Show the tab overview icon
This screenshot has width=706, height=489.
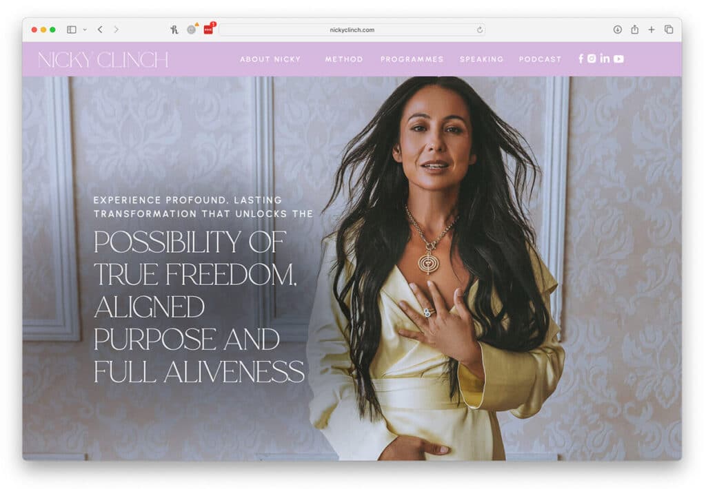point(669,30)
